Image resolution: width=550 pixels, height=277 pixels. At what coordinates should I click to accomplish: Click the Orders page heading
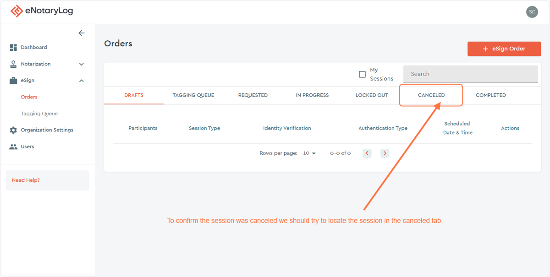pos(118,43)
